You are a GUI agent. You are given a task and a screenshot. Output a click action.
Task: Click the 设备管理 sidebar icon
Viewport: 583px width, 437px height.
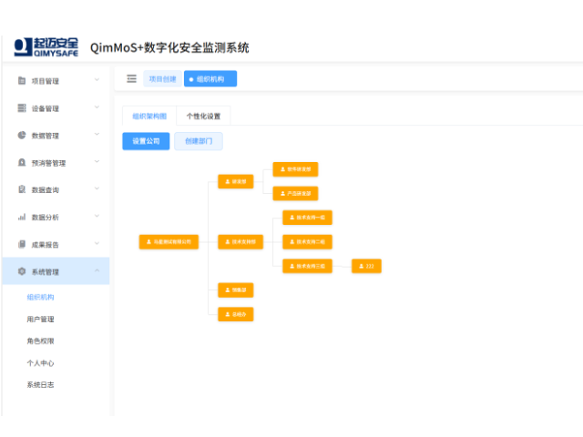tap(22, 108)
